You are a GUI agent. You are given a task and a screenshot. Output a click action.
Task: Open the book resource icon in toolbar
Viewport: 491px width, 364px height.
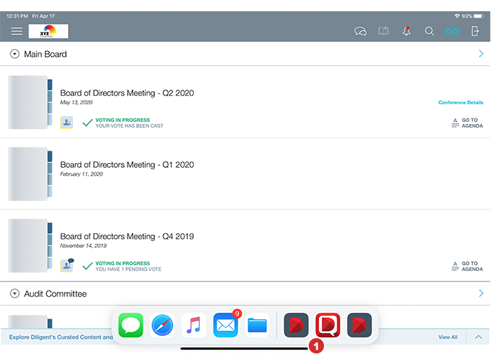(x=383, y=31)
